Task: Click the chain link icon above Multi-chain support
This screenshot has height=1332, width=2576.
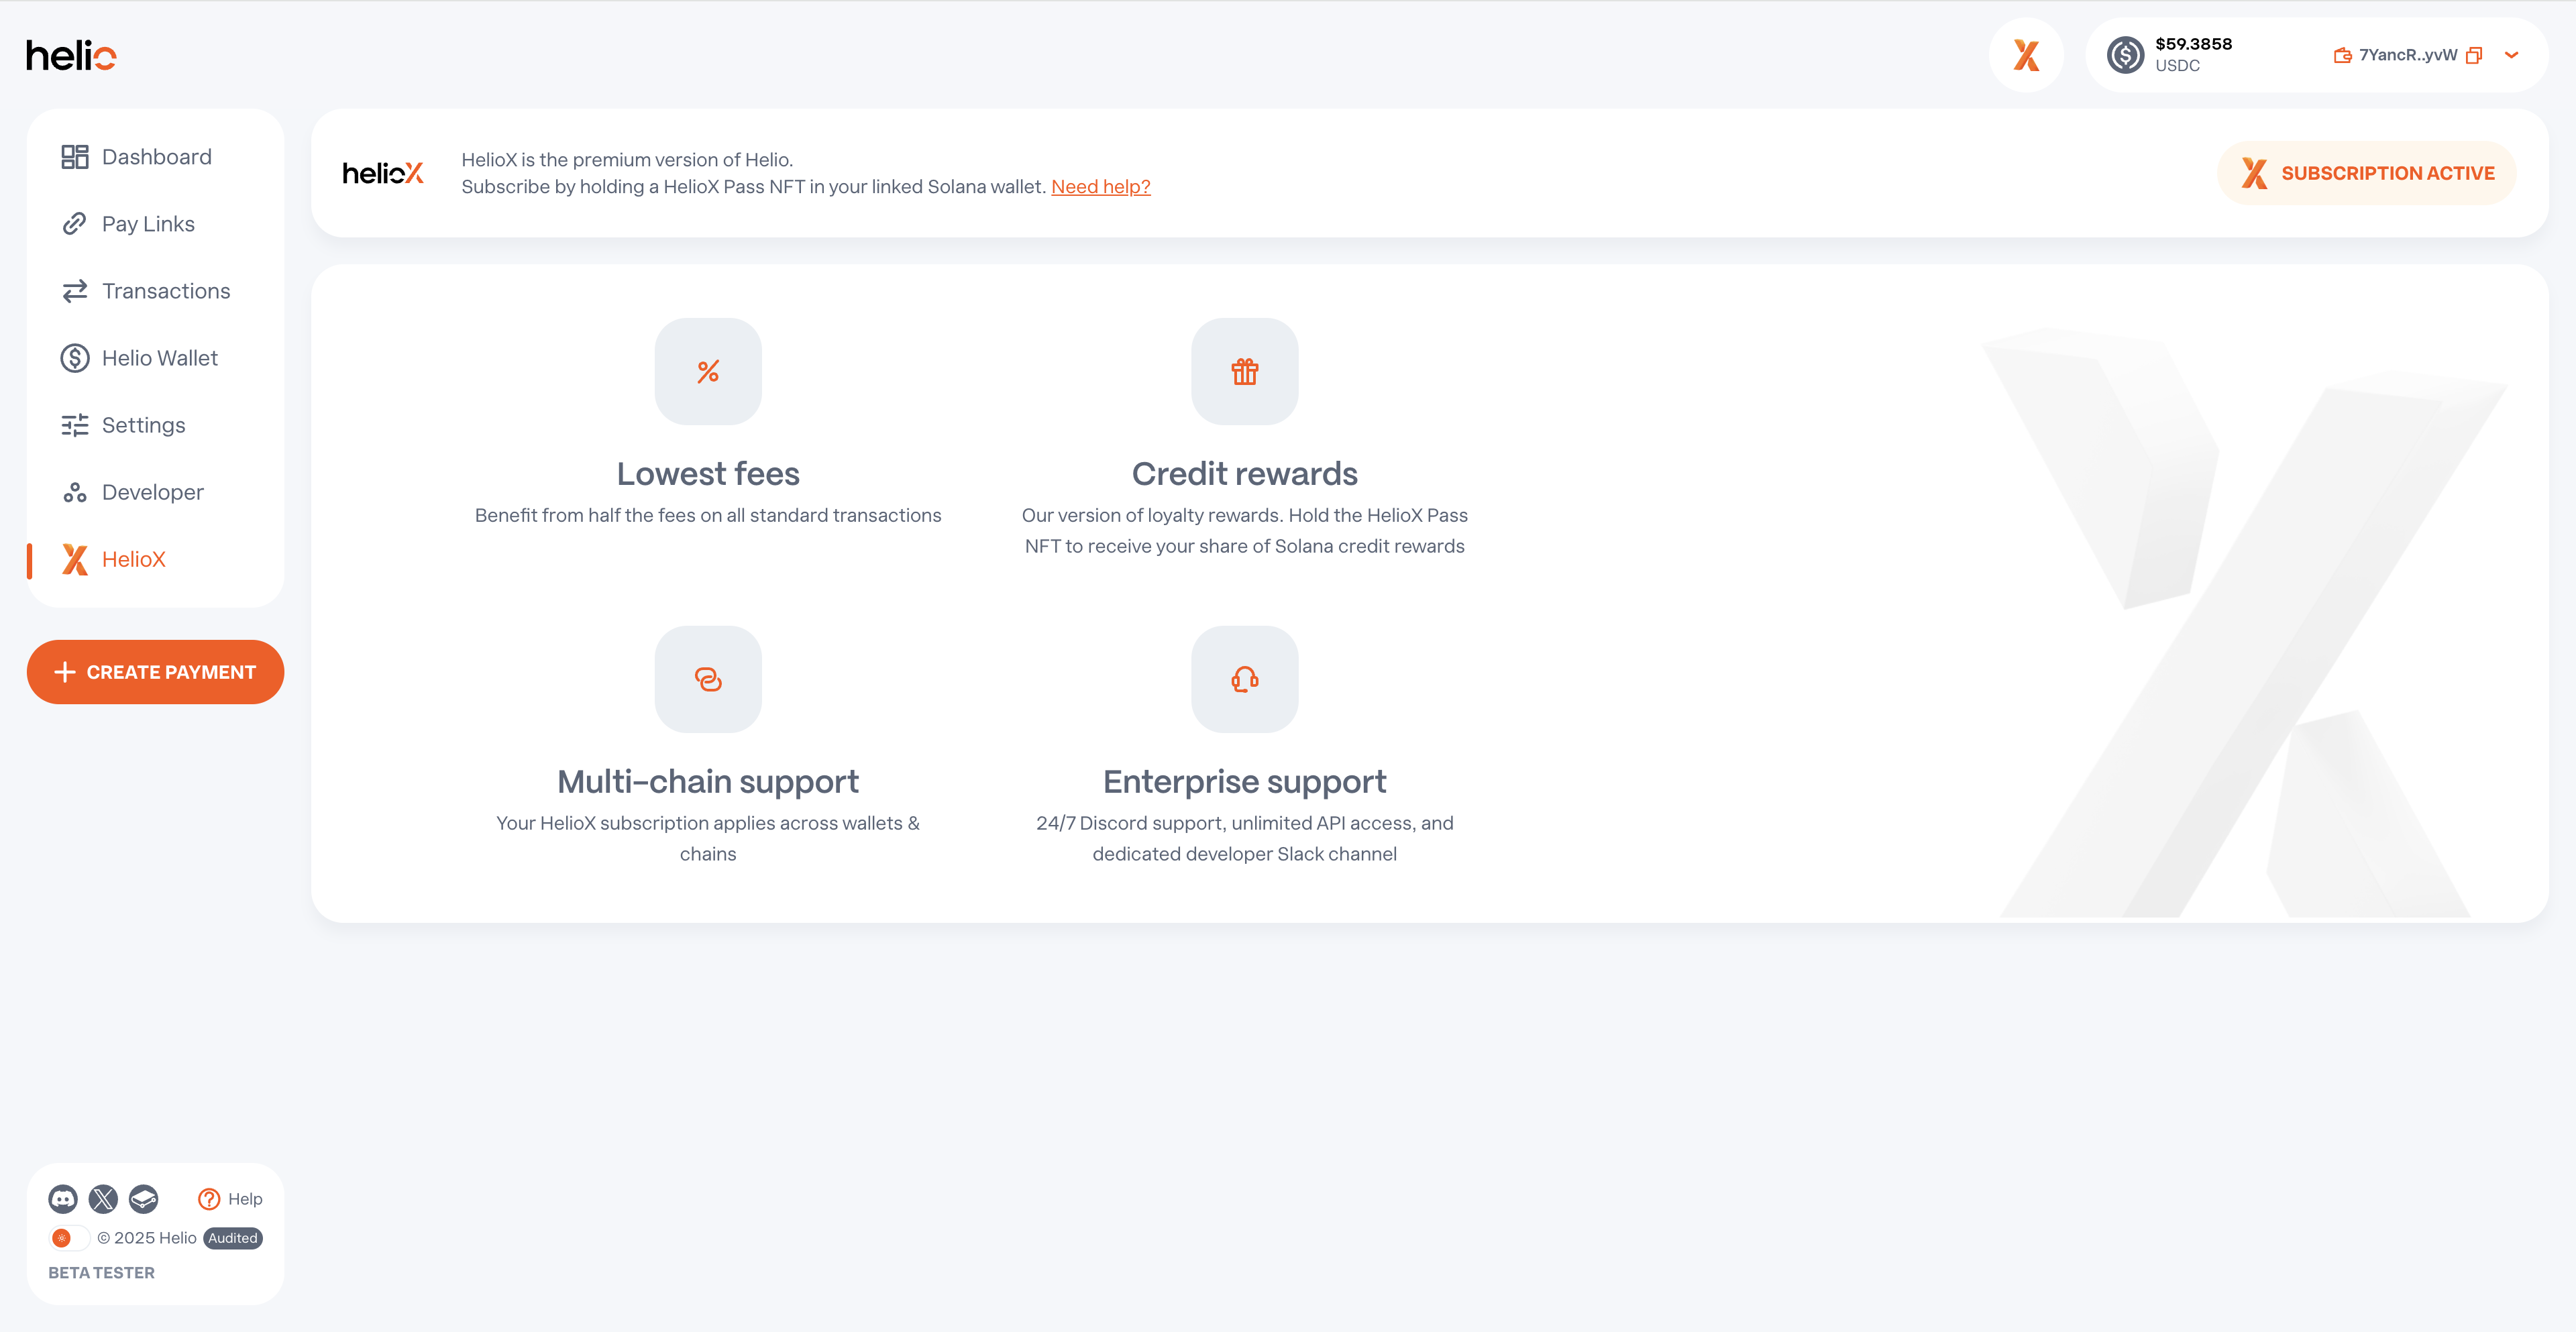Action: (708, 679)
